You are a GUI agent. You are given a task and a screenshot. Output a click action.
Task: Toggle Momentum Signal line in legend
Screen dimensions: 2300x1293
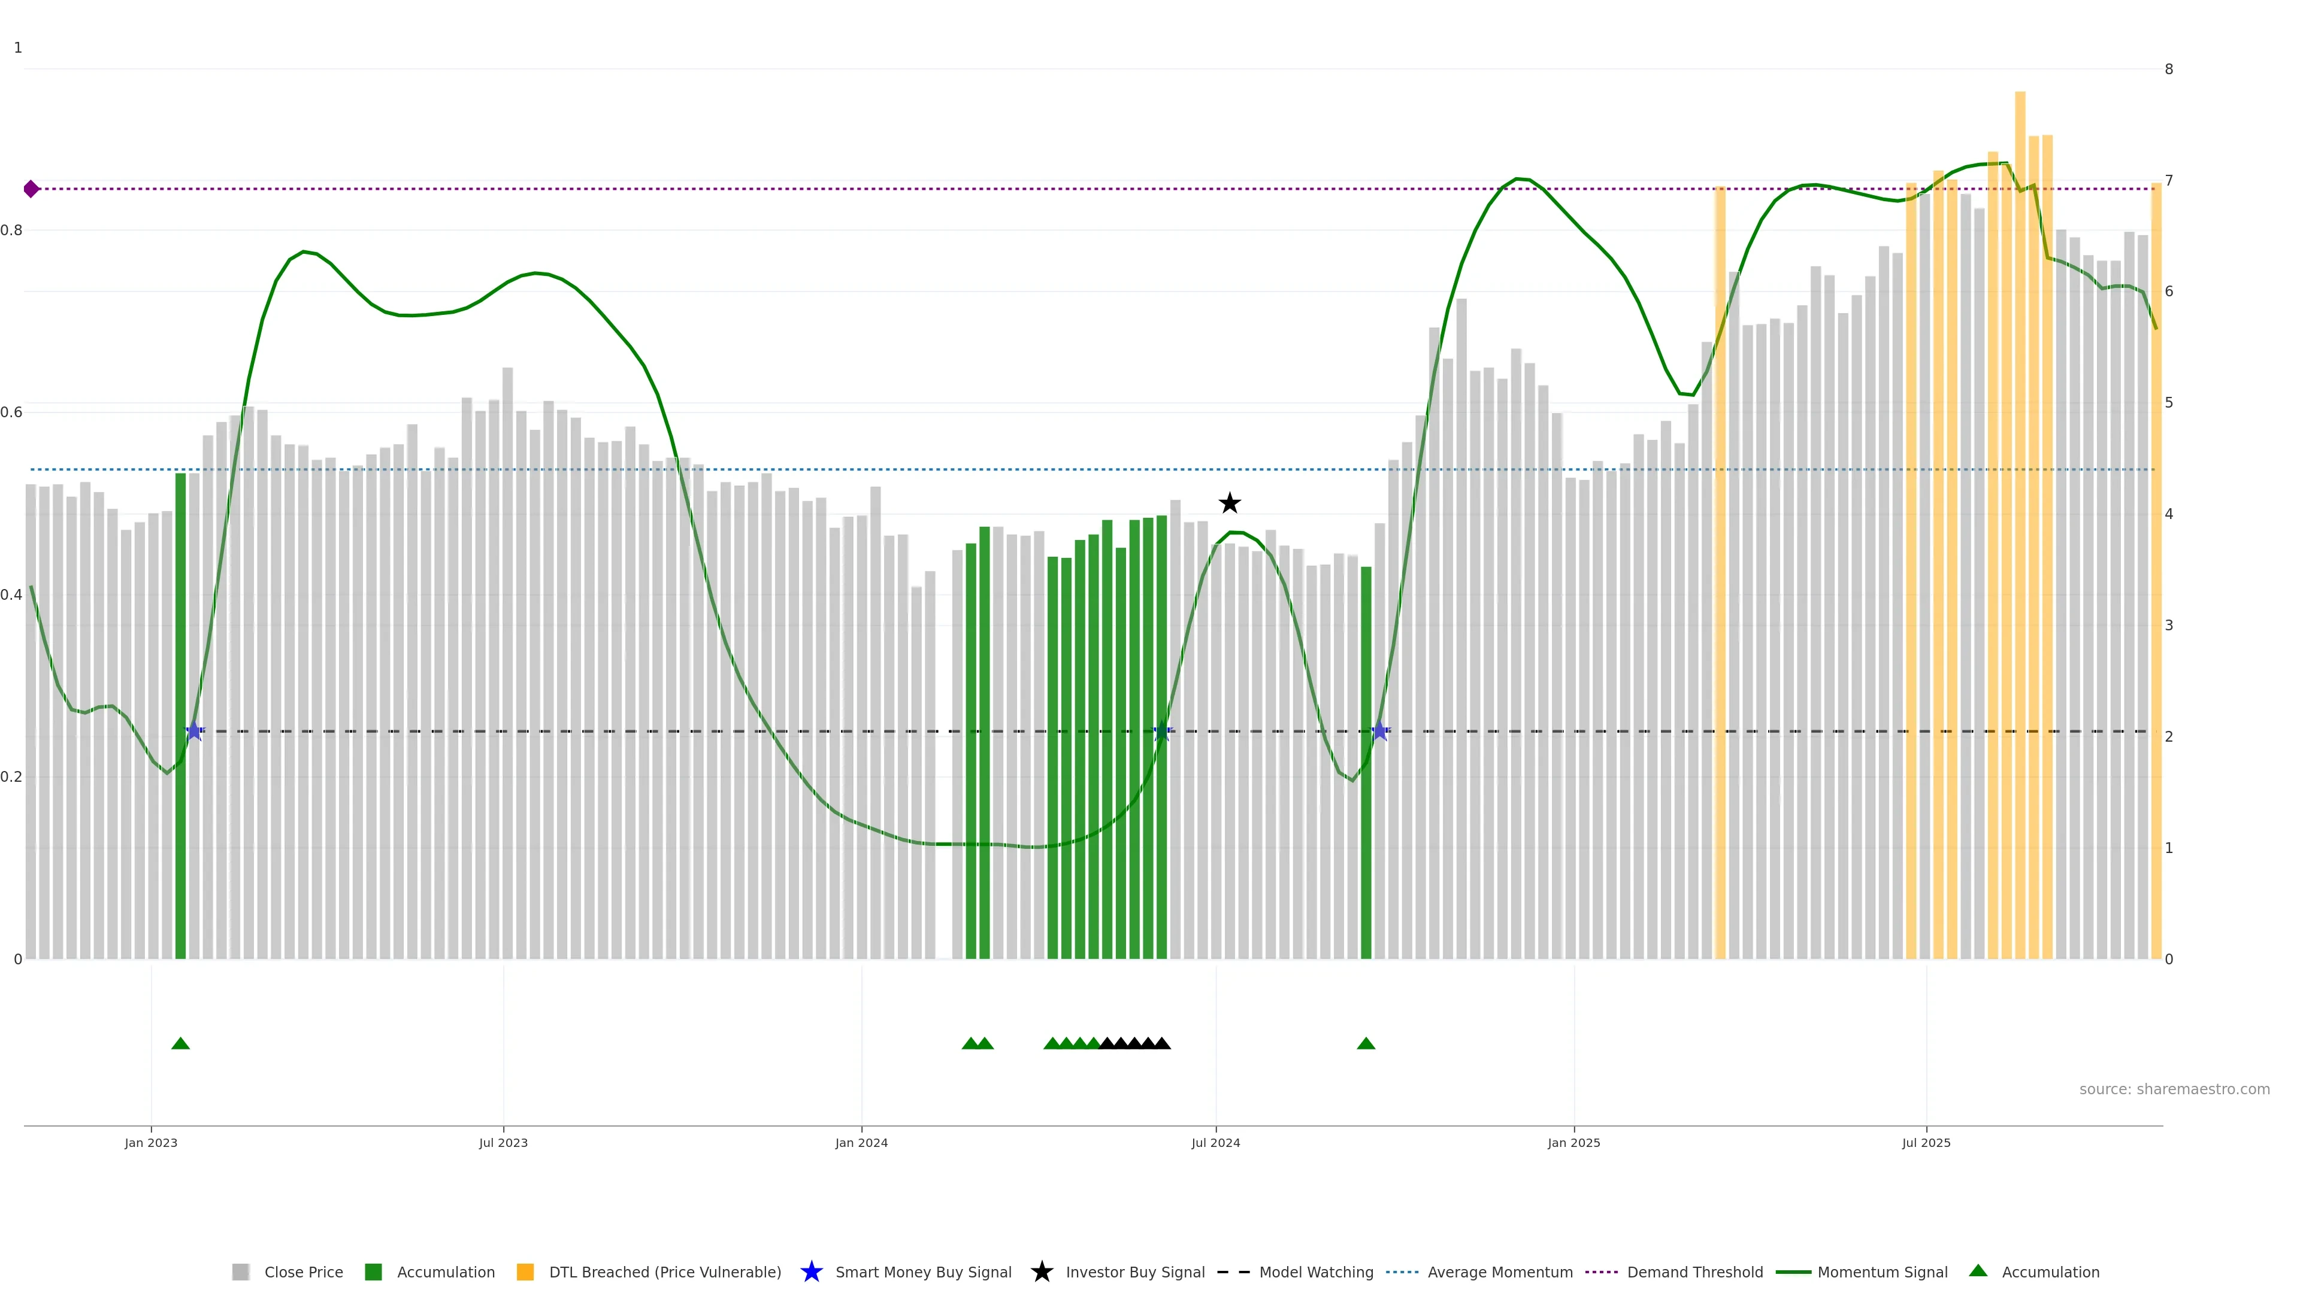pyautogui.click(x=1882, y=1271)
